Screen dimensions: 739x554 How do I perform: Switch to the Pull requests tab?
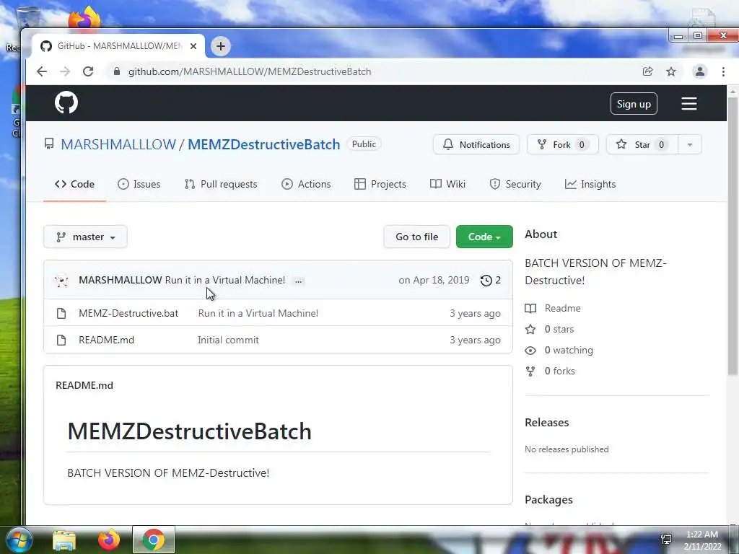(x=221, y=184)
